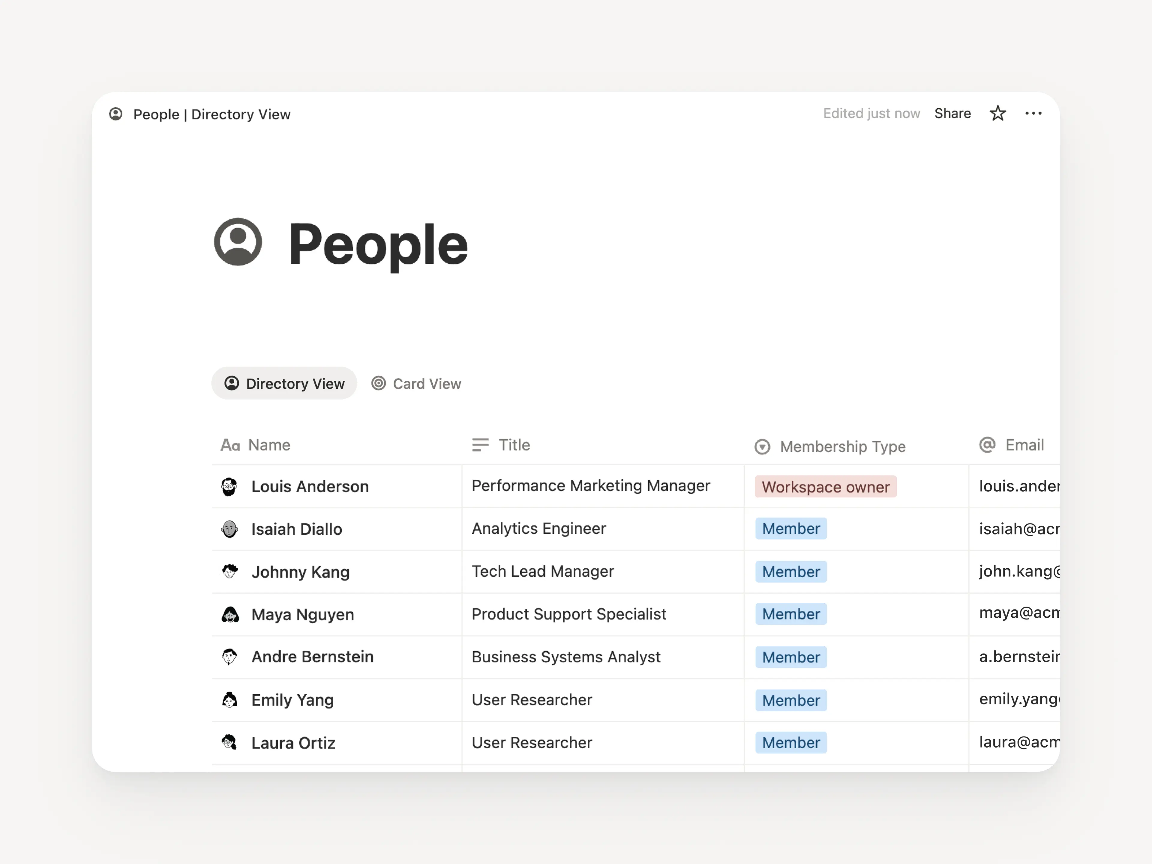This screenshot has height=864, width=1152.
Task: Select the Directory View tab
Action: pos(284,383)
